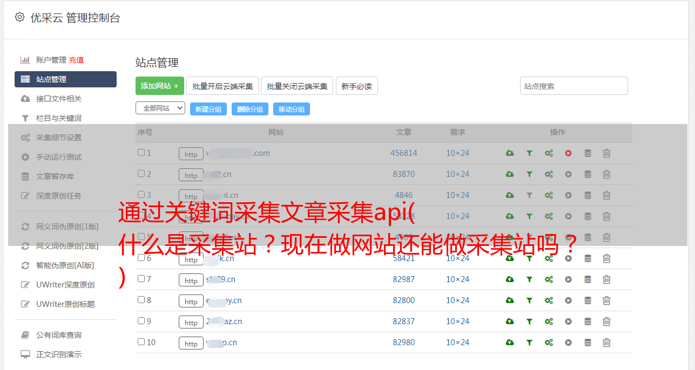Click the 批量开启云端采集 button
Image resolution: width=695 pixels, height=370 pixels.
[222, 86]
